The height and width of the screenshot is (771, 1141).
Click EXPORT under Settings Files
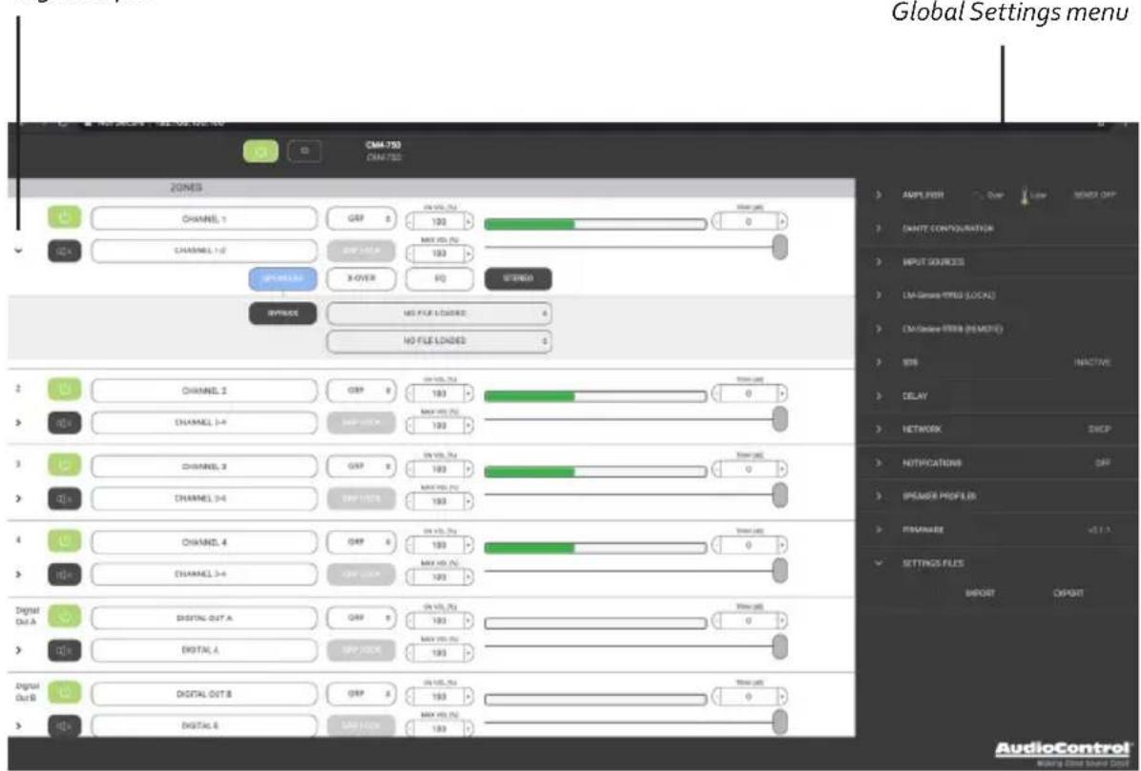click(x=1068, y=593)
